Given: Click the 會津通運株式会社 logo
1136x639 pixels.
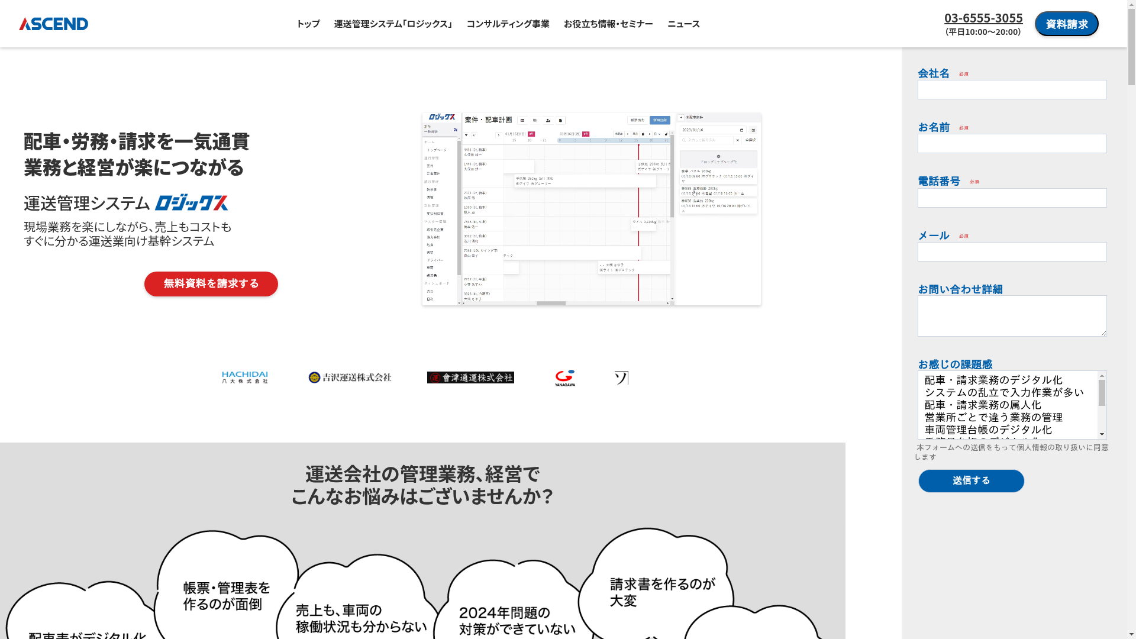Looking at the screenshot, I should (470, 377).
